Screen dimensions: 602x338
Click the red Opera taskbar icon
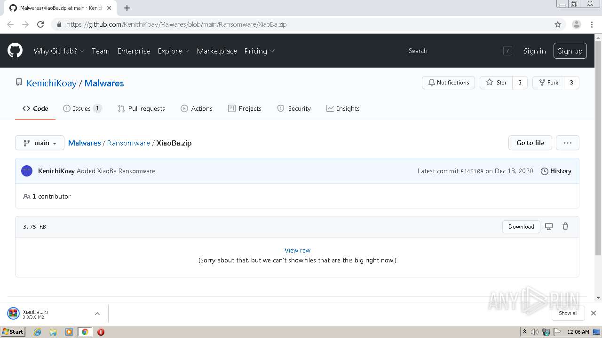[x=101, y=332]
